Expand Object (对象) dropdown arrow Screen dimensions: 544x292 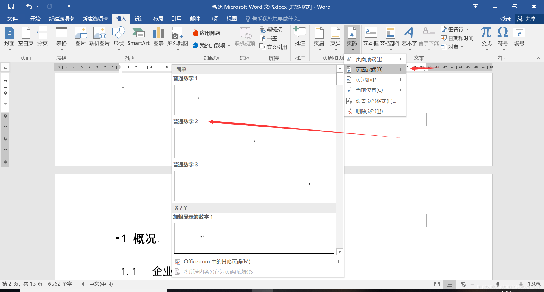[x=462, y=47]
